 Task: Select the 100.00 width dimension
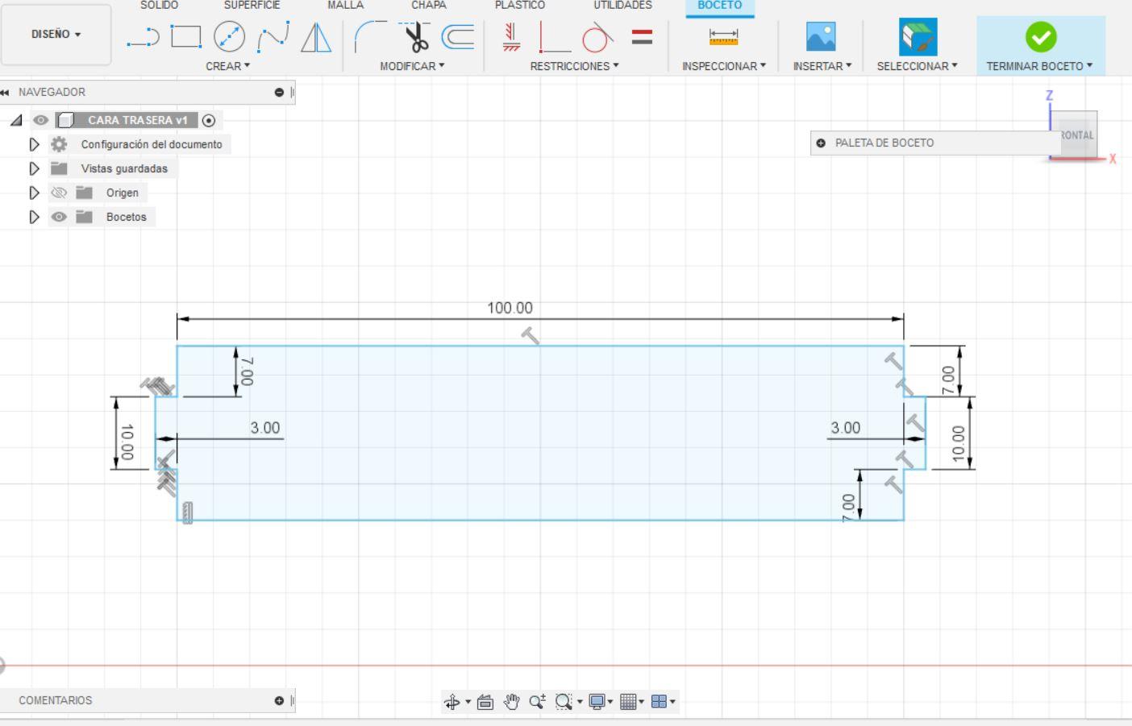510,308
